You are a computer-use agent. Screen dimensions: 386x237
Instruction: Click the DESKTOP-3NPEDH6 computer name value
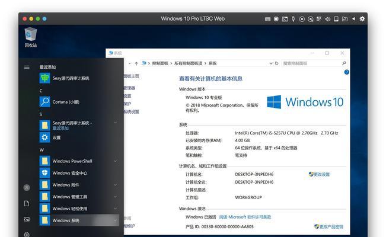(x=254, y=174)
